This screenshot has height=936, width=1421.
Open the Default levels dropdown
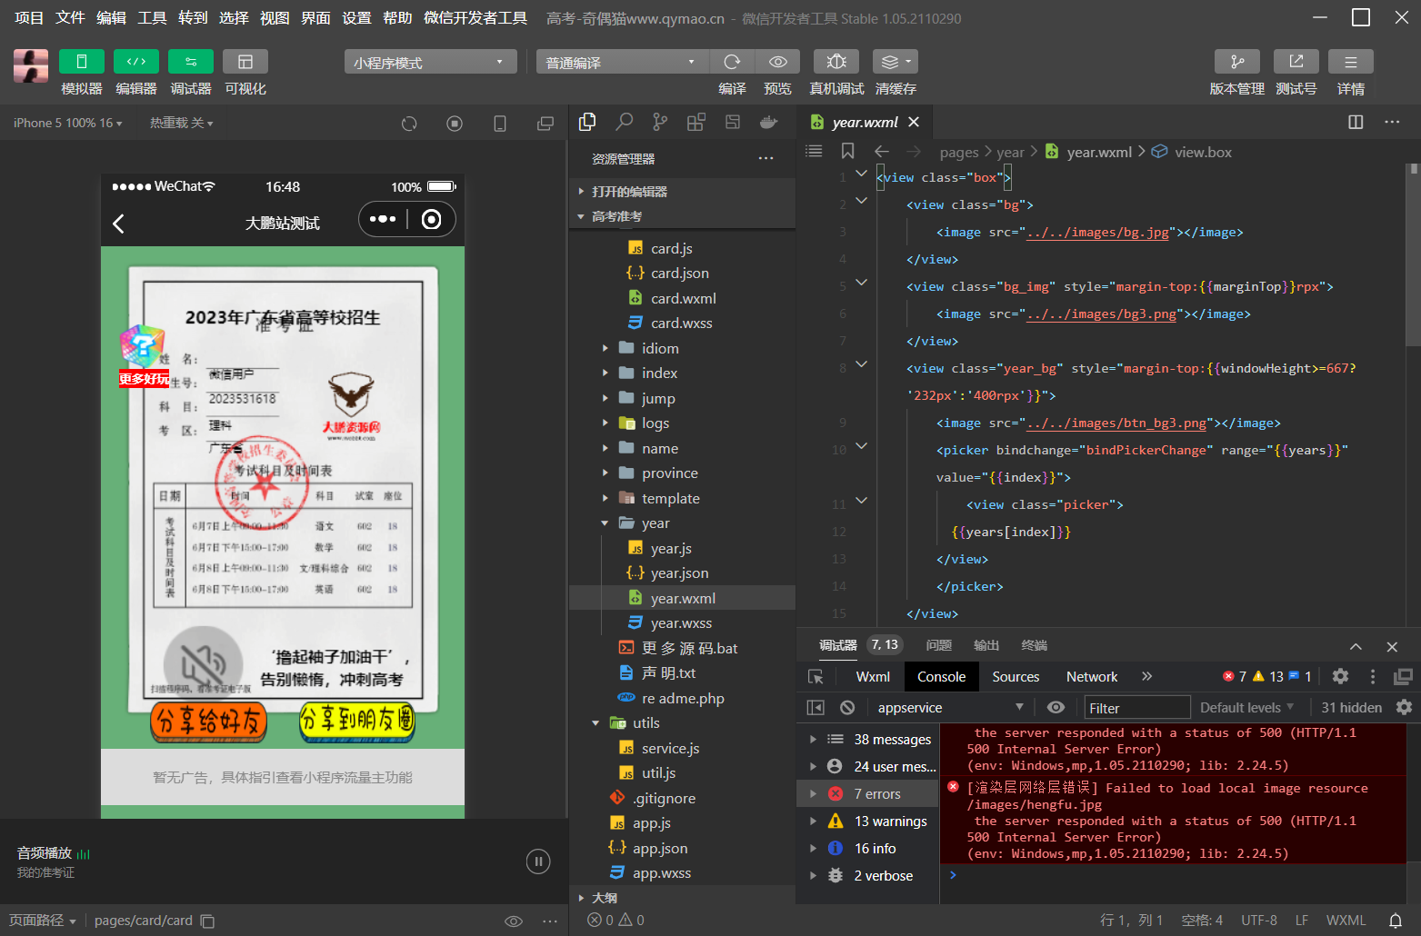[x=1246, y=708]
